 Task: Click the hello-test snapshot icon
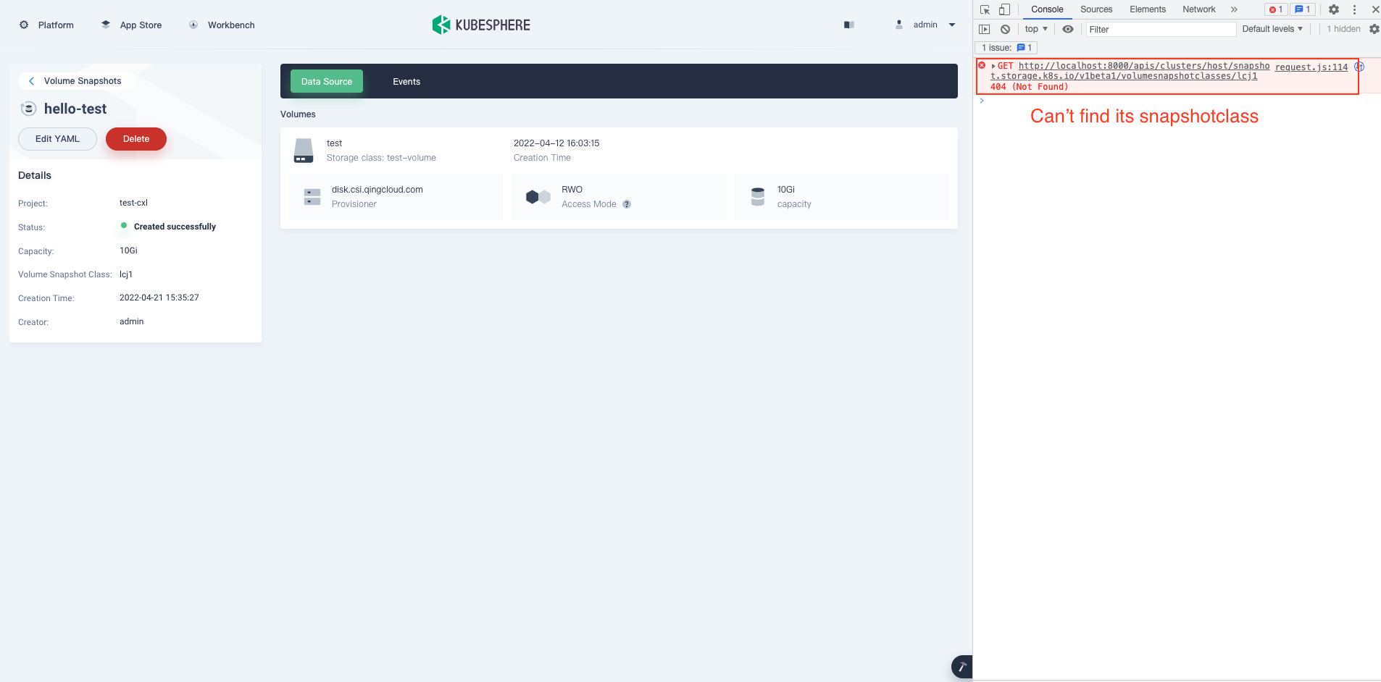pos(28,109)
